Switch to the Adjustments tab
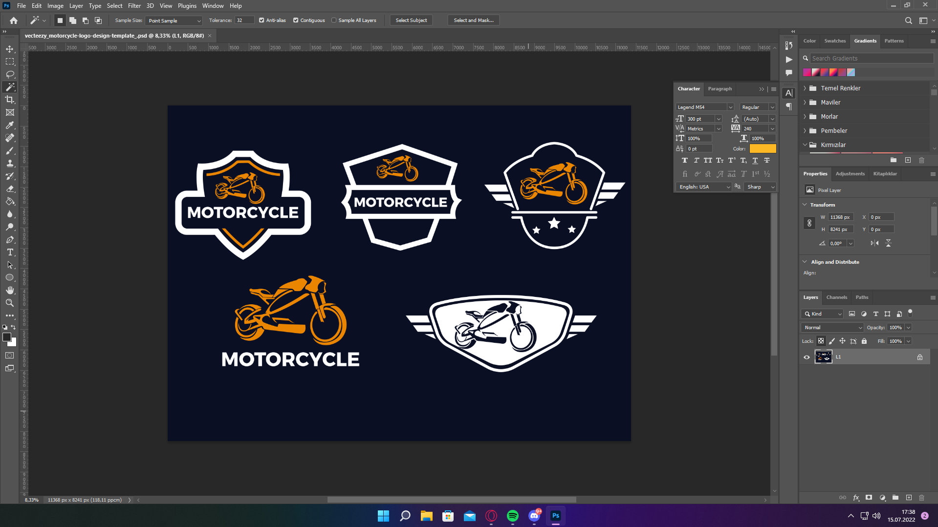The image size is (938, 527). [850, 174]
